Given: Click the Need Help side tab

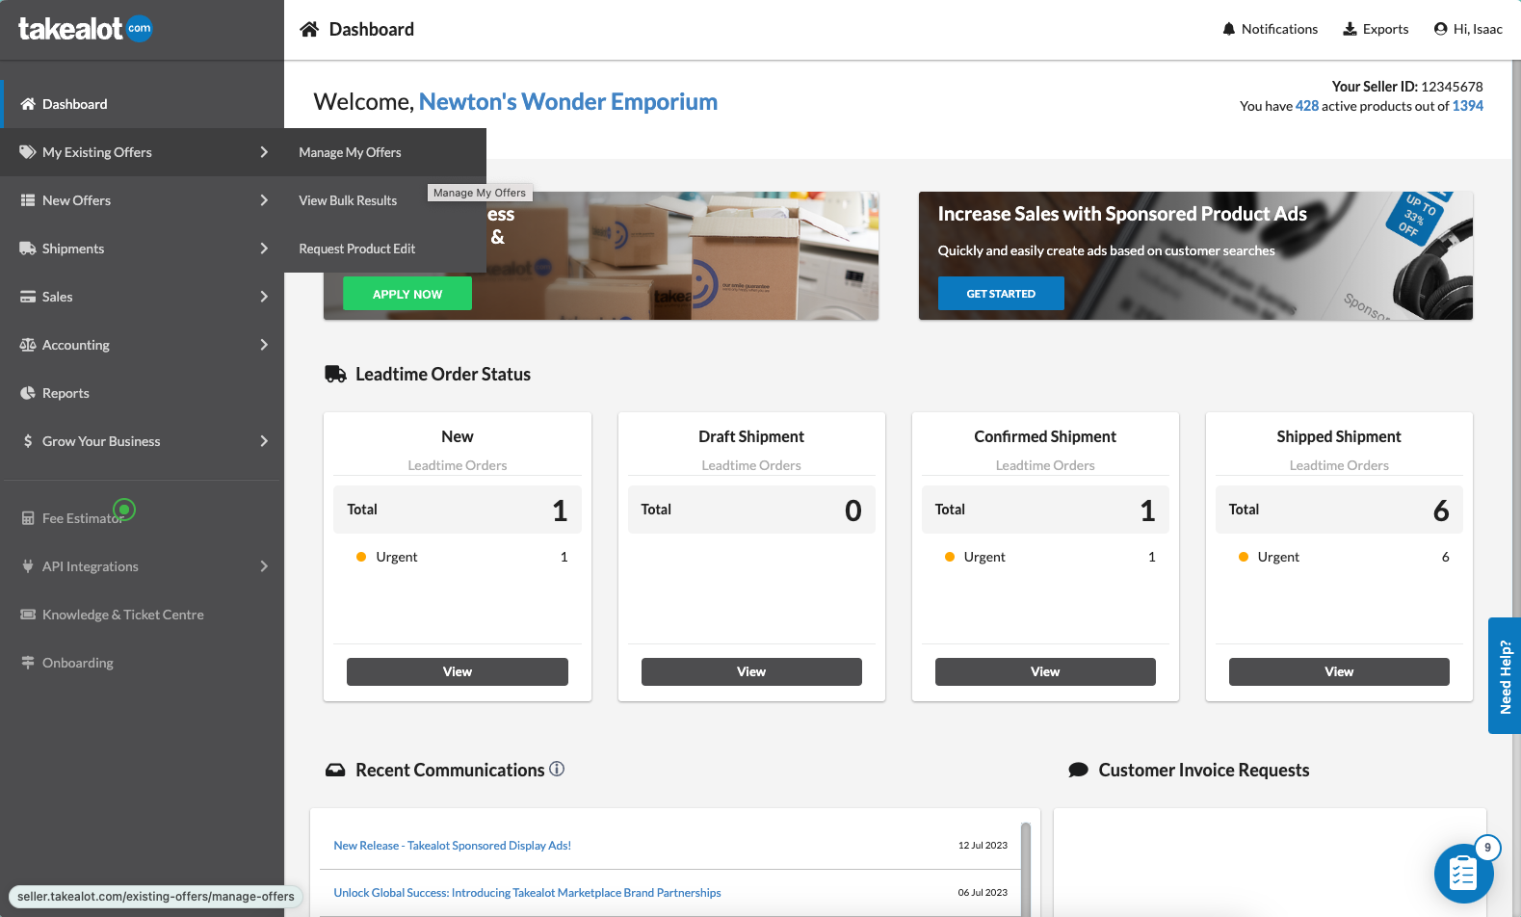Looking at the screenshot, I should coord(1505,676).
